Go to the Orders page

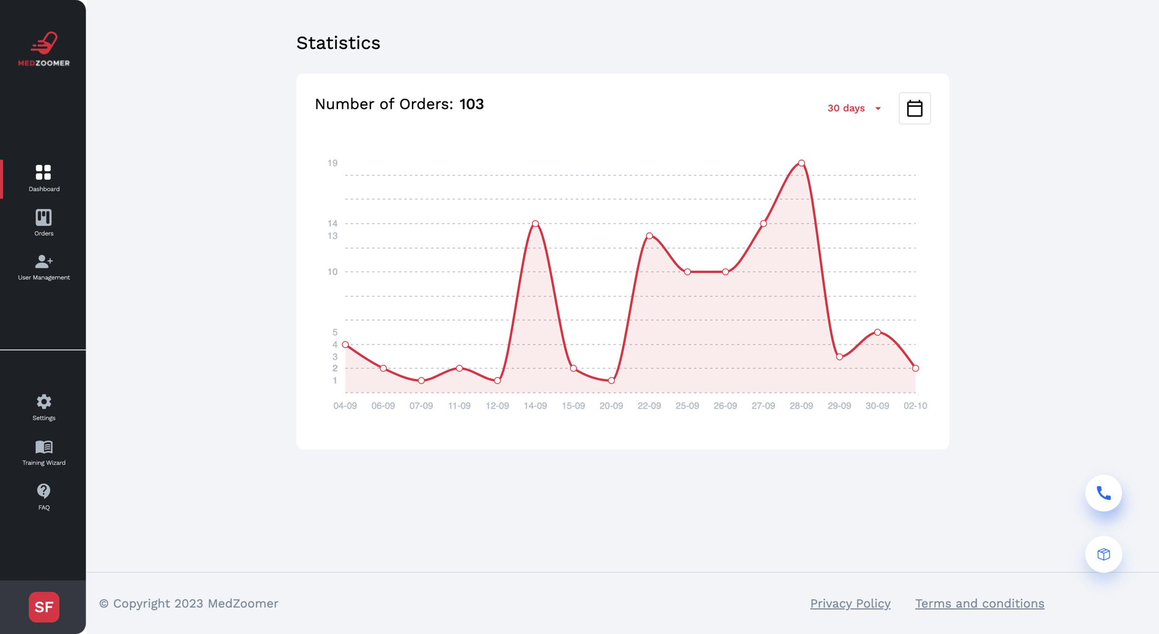coord(43,222)
